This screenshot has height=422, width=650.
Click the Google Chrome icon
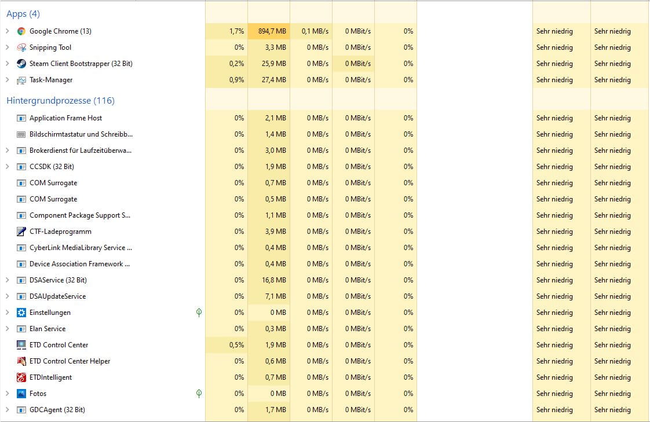(x=21, y=31)
